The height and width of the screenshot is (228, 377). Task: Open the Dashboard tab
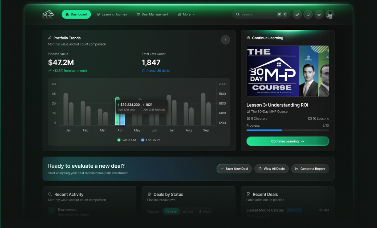(x=76, y=14)
